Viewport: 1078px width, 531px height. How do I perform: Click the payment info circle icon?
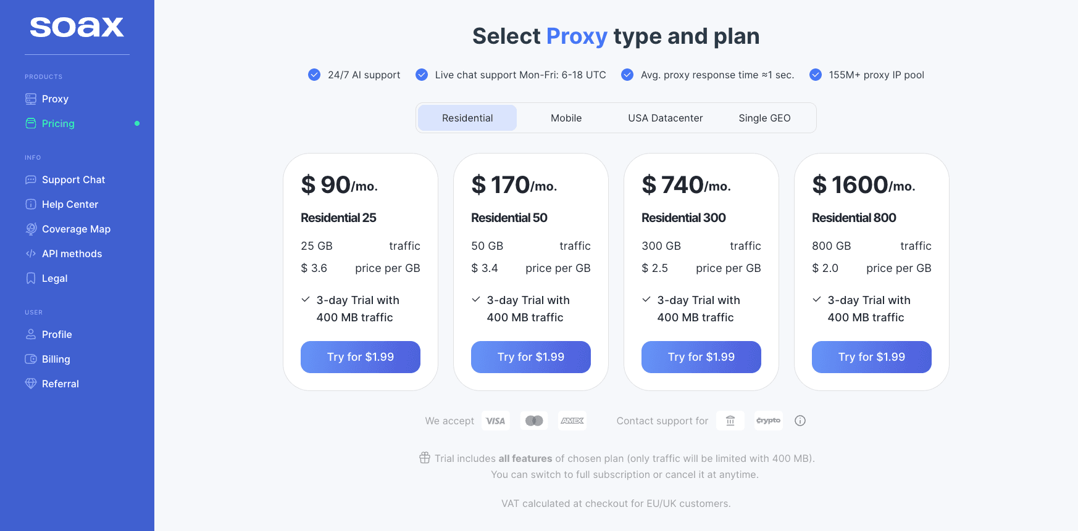coord(800,421)
